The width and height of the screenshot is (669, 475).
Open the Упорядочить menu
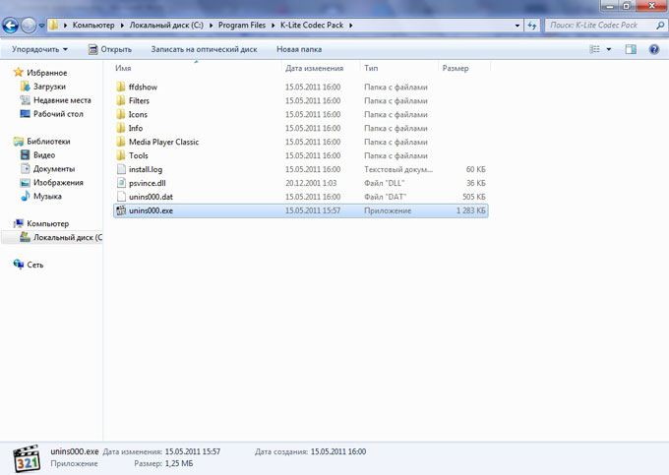pos(39,49)
